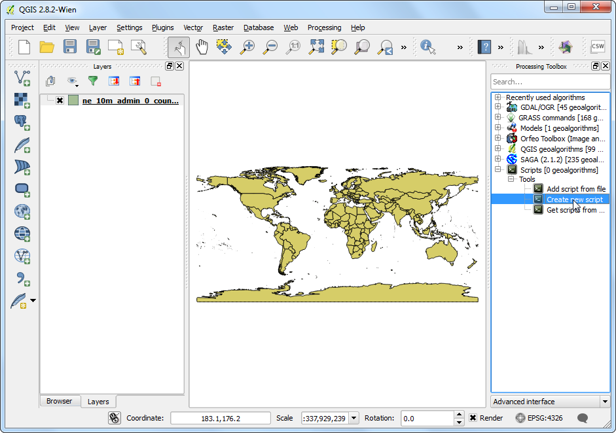Toggle the Render checkbox in status bar
This screenshot has height=433, width=616.
coord(473,418)
